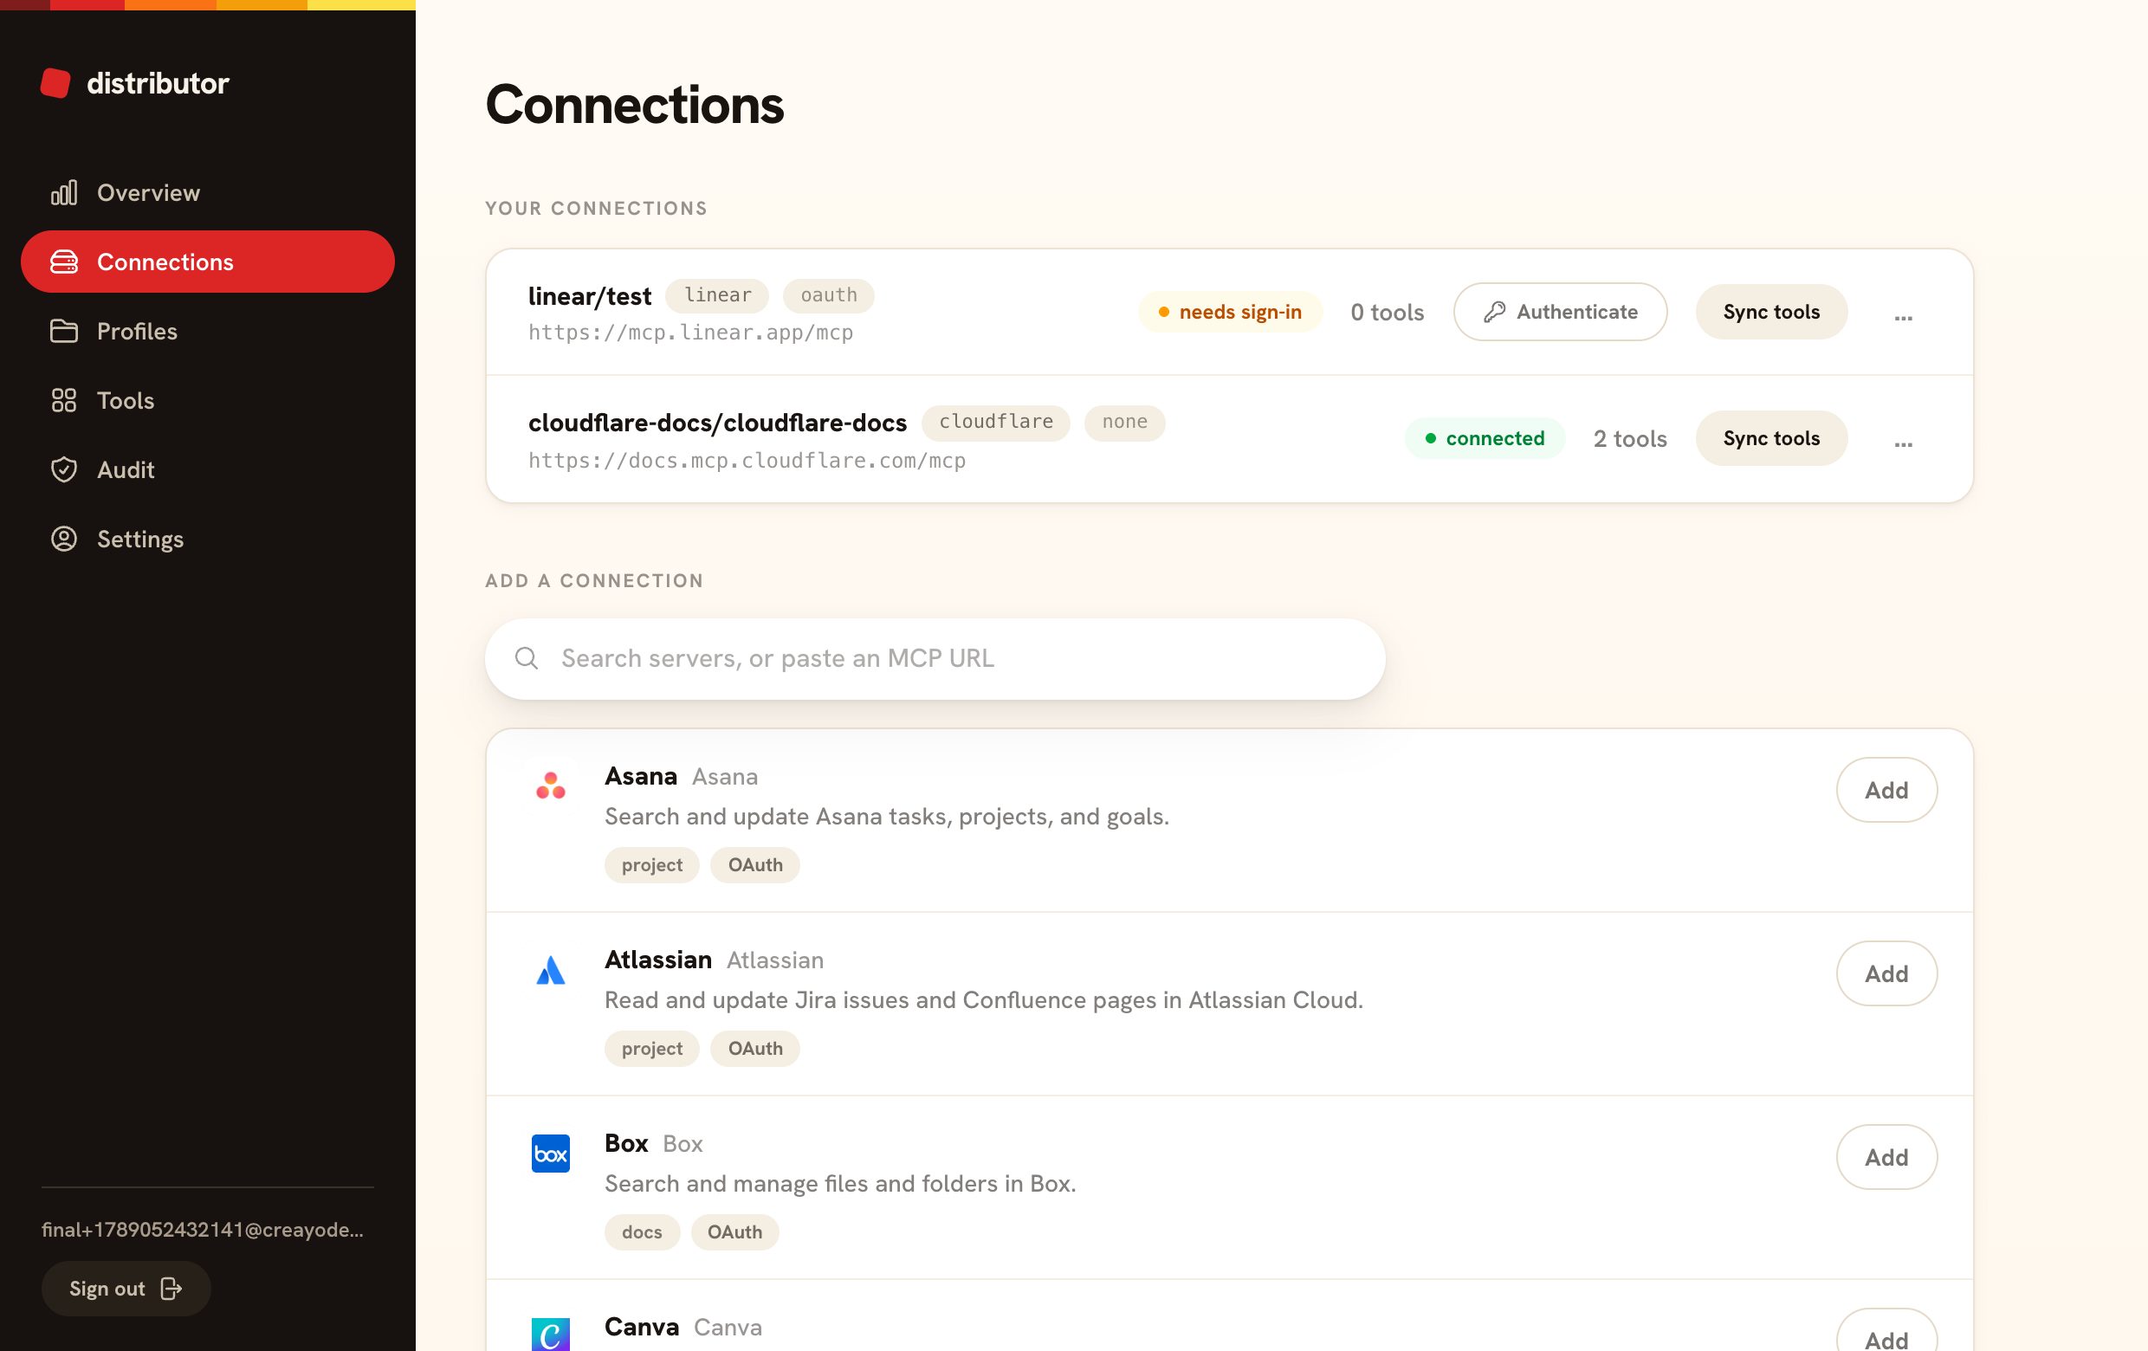
Task: Click the connected status badge
Action: pyautogui.click(x=1485, y=439)
